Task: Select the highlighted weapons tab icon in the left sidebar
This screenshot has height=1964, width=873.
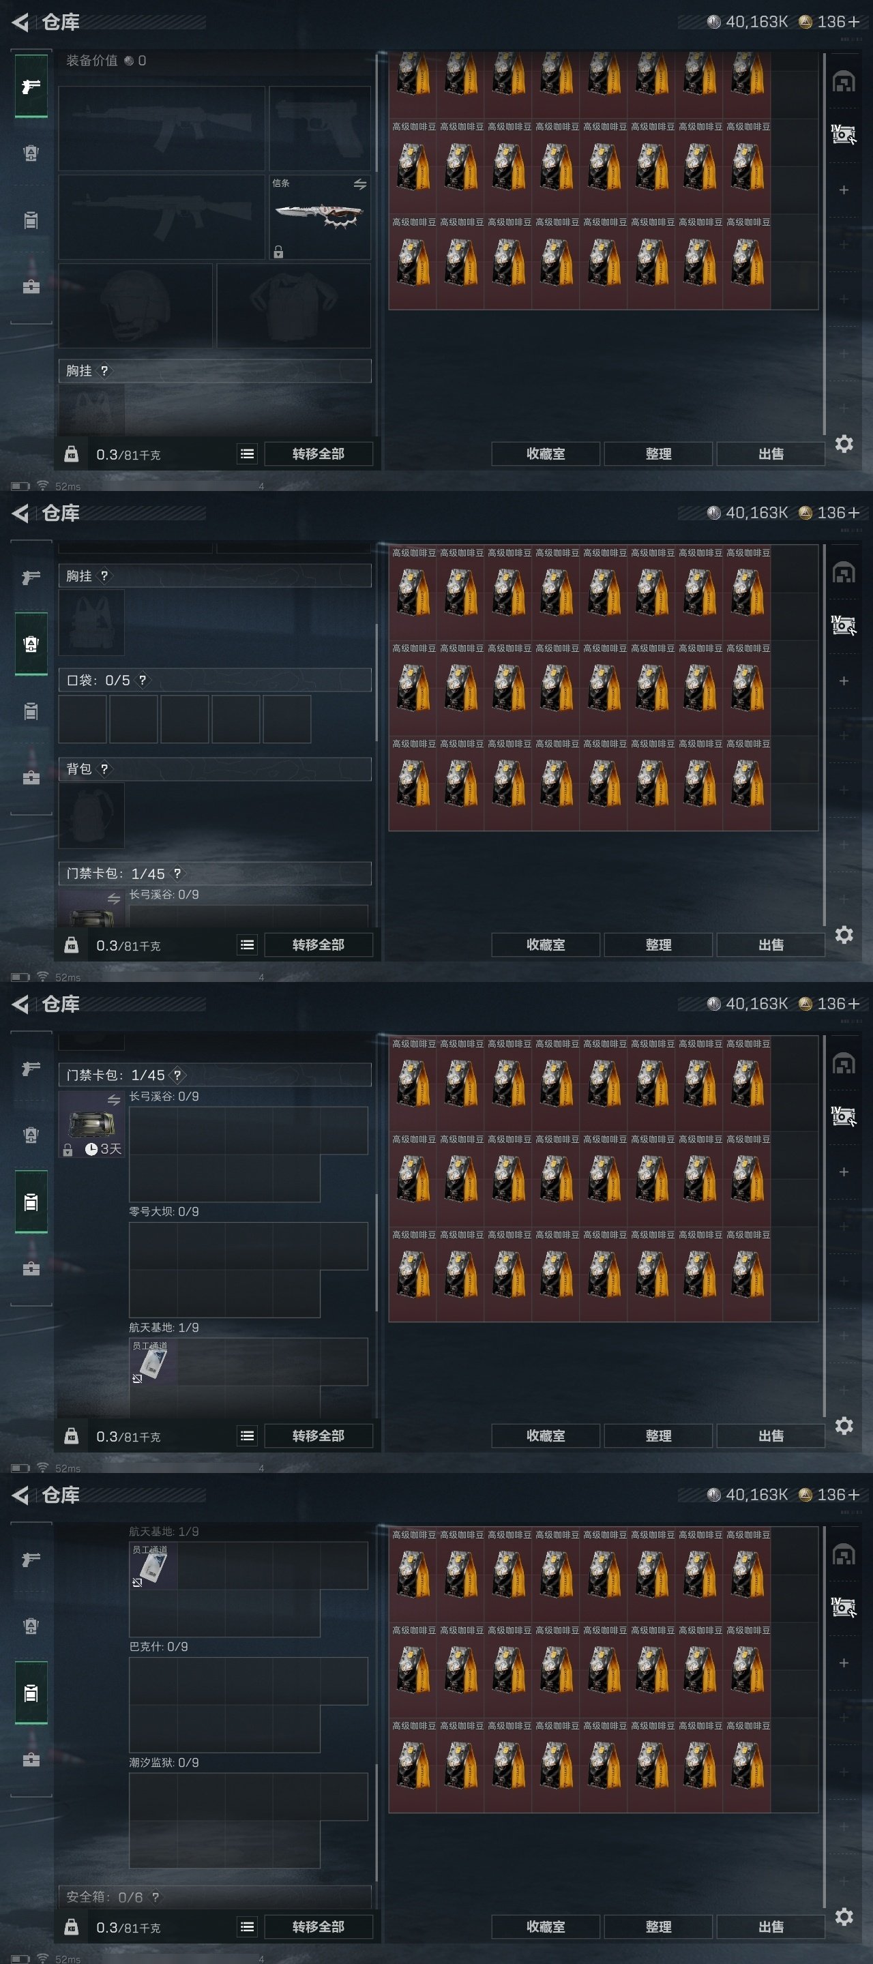Action: coord(31,86)
